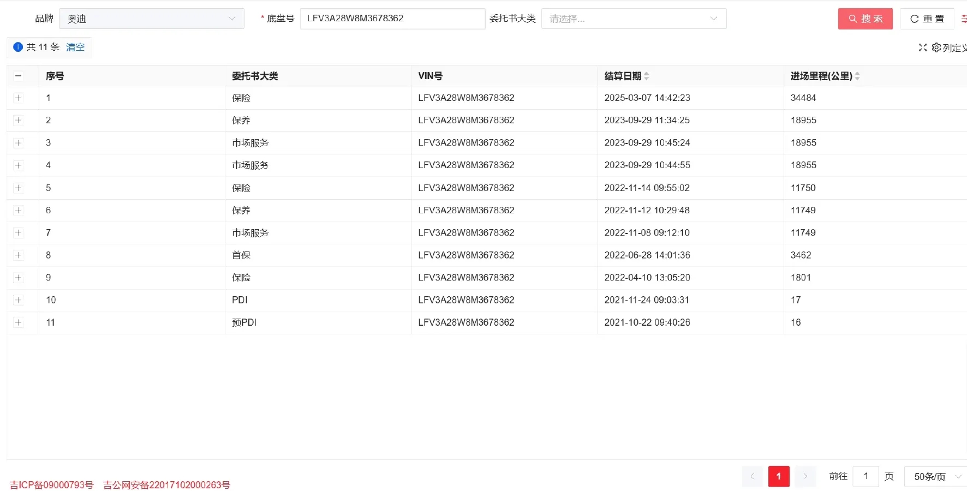Collapse all rows via the minus header control
967x491 pixels.
pyautogui.click(x=18, y=76)
